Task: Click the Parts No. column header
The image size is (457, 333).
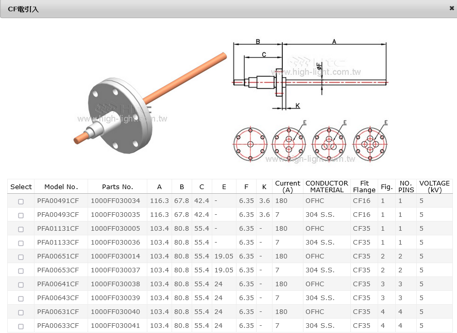Action: (117, 187)
